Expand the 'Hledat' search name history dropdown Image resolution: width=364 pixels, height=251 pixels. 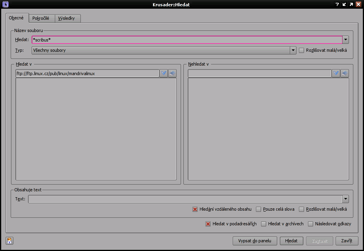click(345, 40)
